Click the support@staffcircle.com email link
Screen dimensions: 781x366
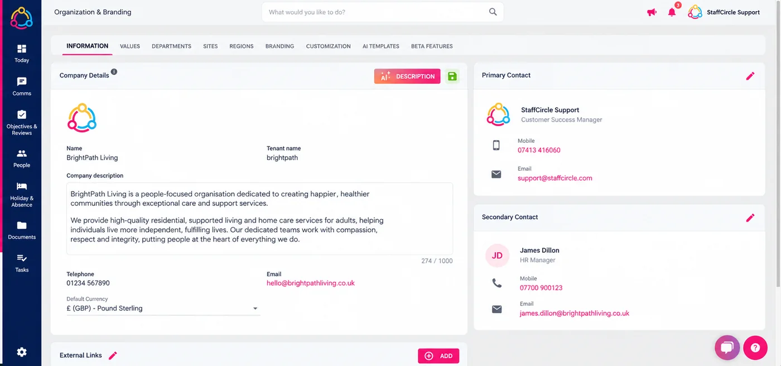pyautogui.click(x=555, y=178)
